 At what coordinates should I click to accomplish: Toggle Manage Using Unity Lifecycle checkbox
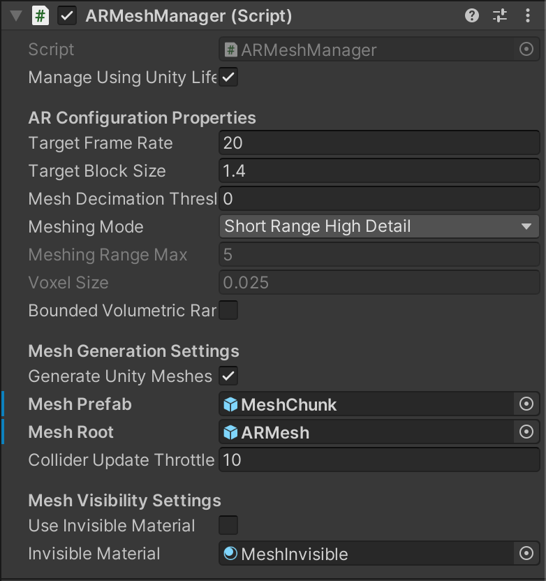coord(229,77)
